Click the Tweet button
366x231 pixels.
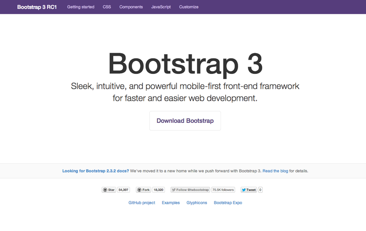249,190
